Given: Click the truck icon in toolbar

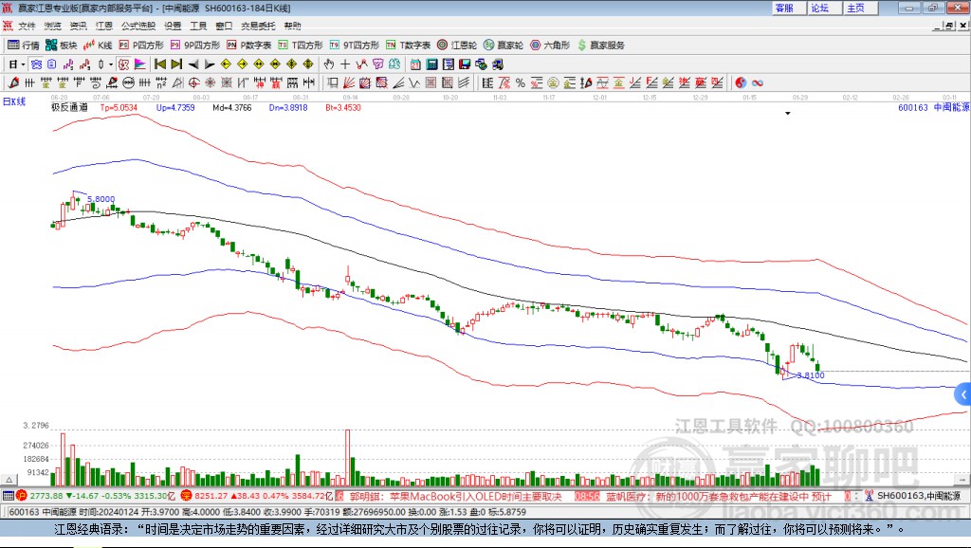Looking at the screenshot, I should pos(497,64).
